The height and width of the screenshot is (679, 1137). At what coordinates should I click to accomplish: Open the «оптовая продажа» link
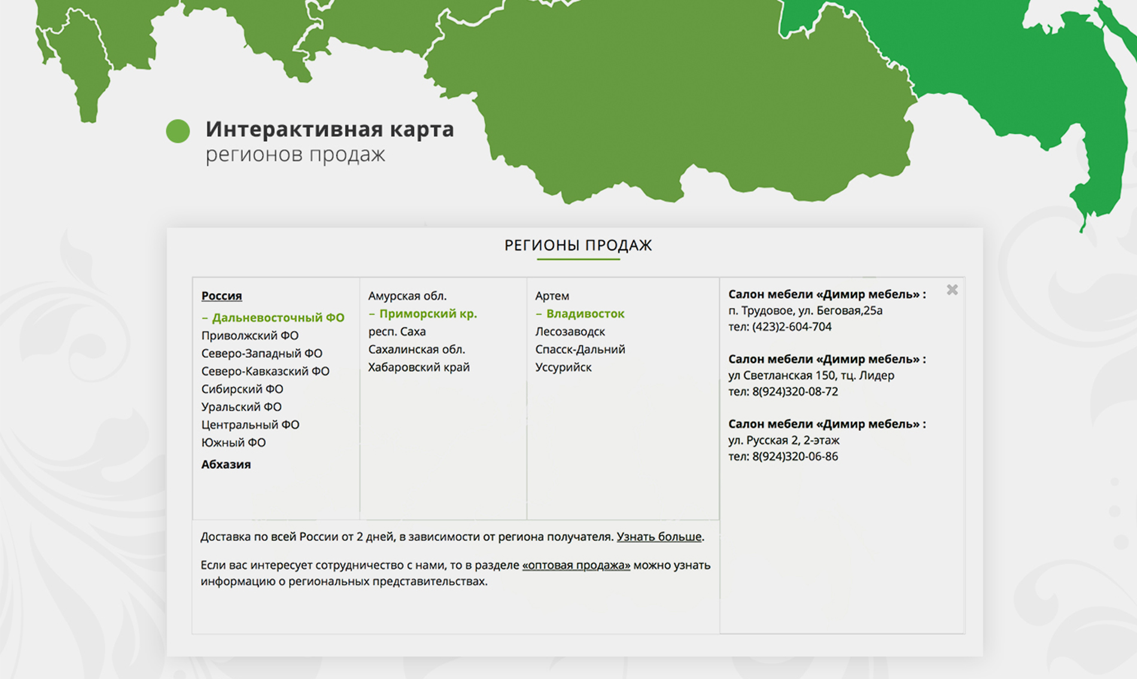click(x=576, y=565)
